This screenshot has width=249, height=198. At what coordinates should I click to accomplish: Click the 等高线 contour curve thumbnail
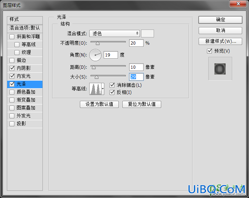pos(95,89)
